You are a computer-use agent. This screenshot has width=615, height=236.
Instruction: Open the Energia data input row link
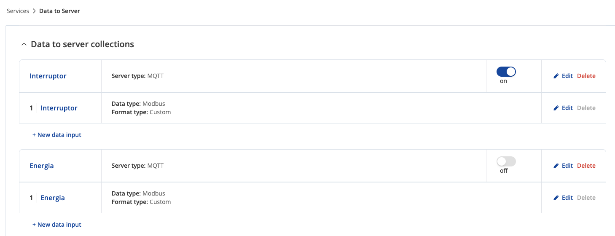point(53,198)
